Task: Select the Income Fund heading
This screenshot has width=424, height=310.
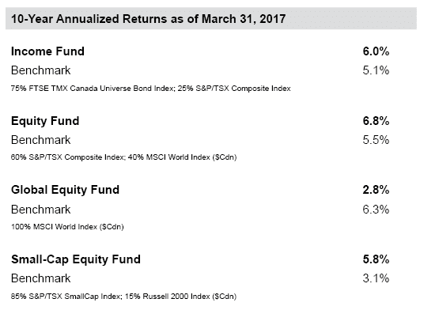Action: coord(47,51)
